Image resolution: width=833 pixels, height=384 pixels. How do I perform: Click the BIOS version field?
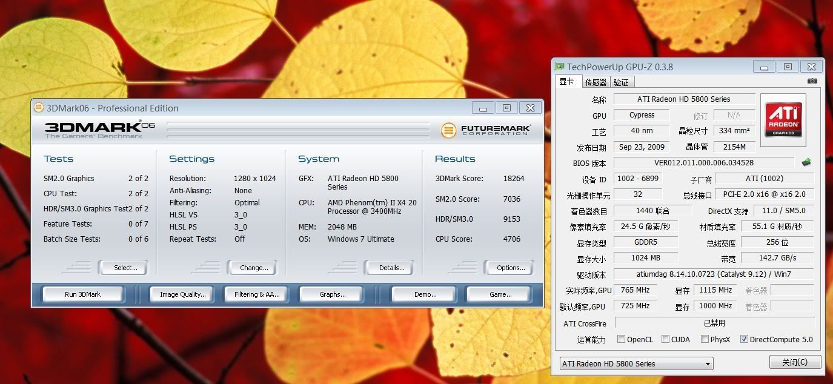click(x=704, y=162)
